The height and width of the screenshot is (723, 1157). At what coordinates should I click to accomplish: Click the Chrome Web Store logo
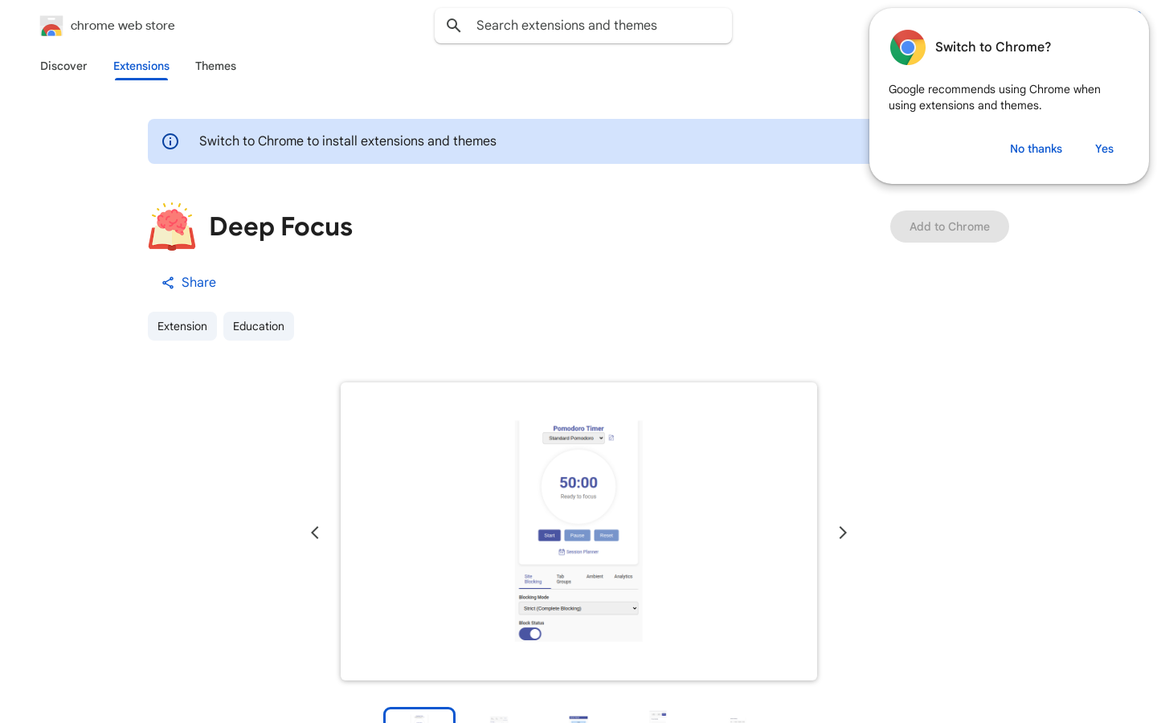pyautogui.click(x=51, y=27)
